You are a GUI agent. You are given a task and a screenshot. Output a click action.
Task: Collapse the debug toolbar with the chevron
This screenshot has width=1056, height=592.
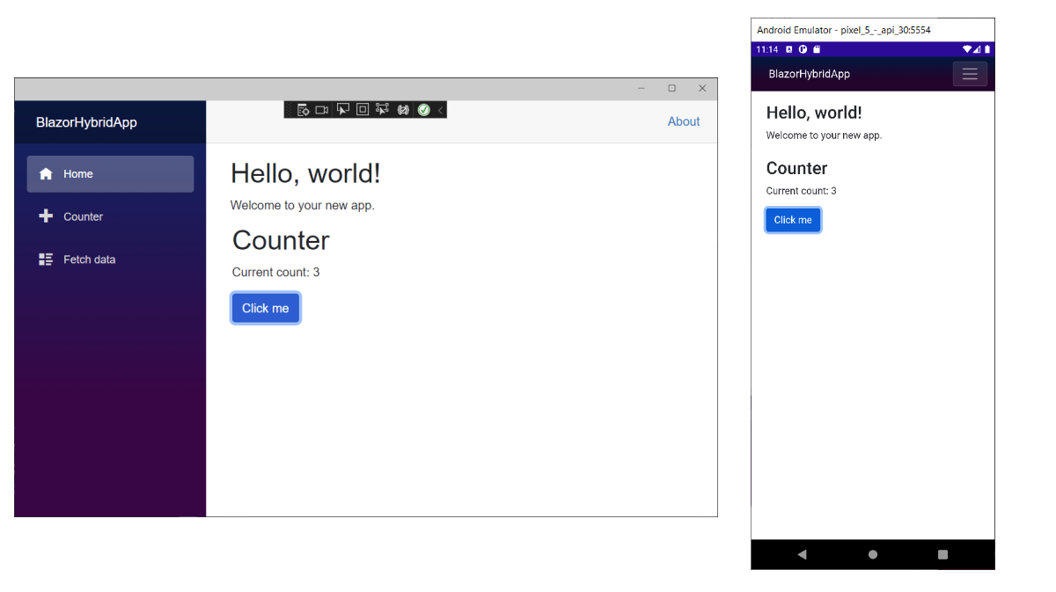(x=440, y=109)
